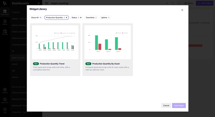Click the Share button in background header
The width and height of the screenshot is (215, 117).
click(x=189, y=3)
